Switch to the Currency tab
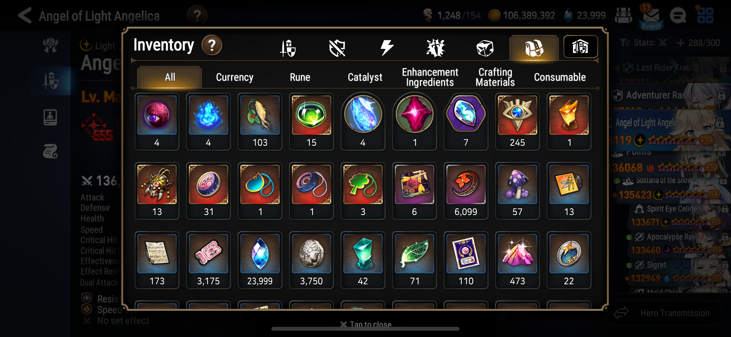The width and height of the screenshot is (731, 337). 235,77
